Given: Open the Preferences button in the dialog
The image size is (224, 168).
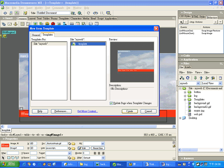Looking at the screenshot, I should (61, 111).
